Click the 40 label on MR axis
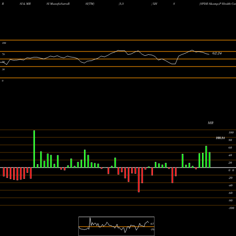 230,155
